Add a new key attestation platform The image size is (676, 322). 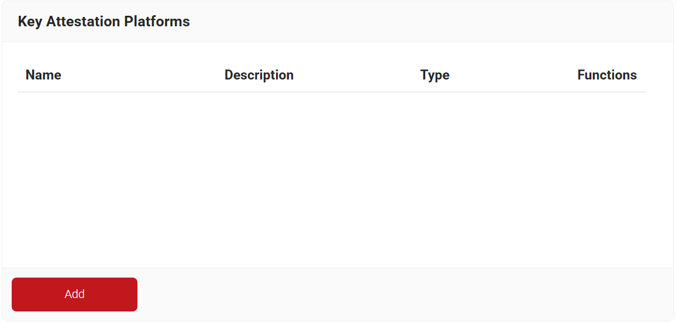click(75, 295)
